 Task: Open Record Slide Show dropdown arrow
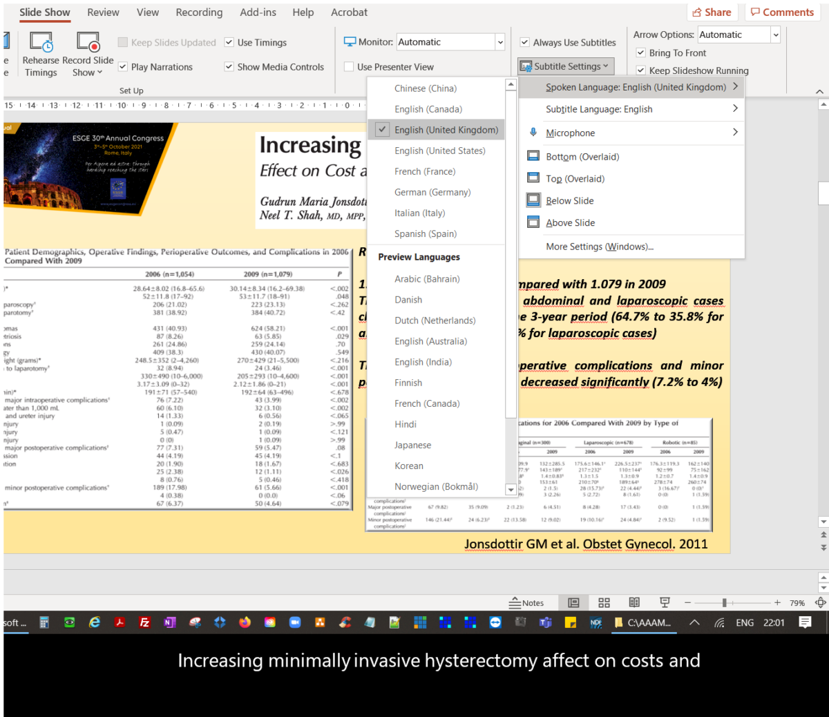[99, 73]
